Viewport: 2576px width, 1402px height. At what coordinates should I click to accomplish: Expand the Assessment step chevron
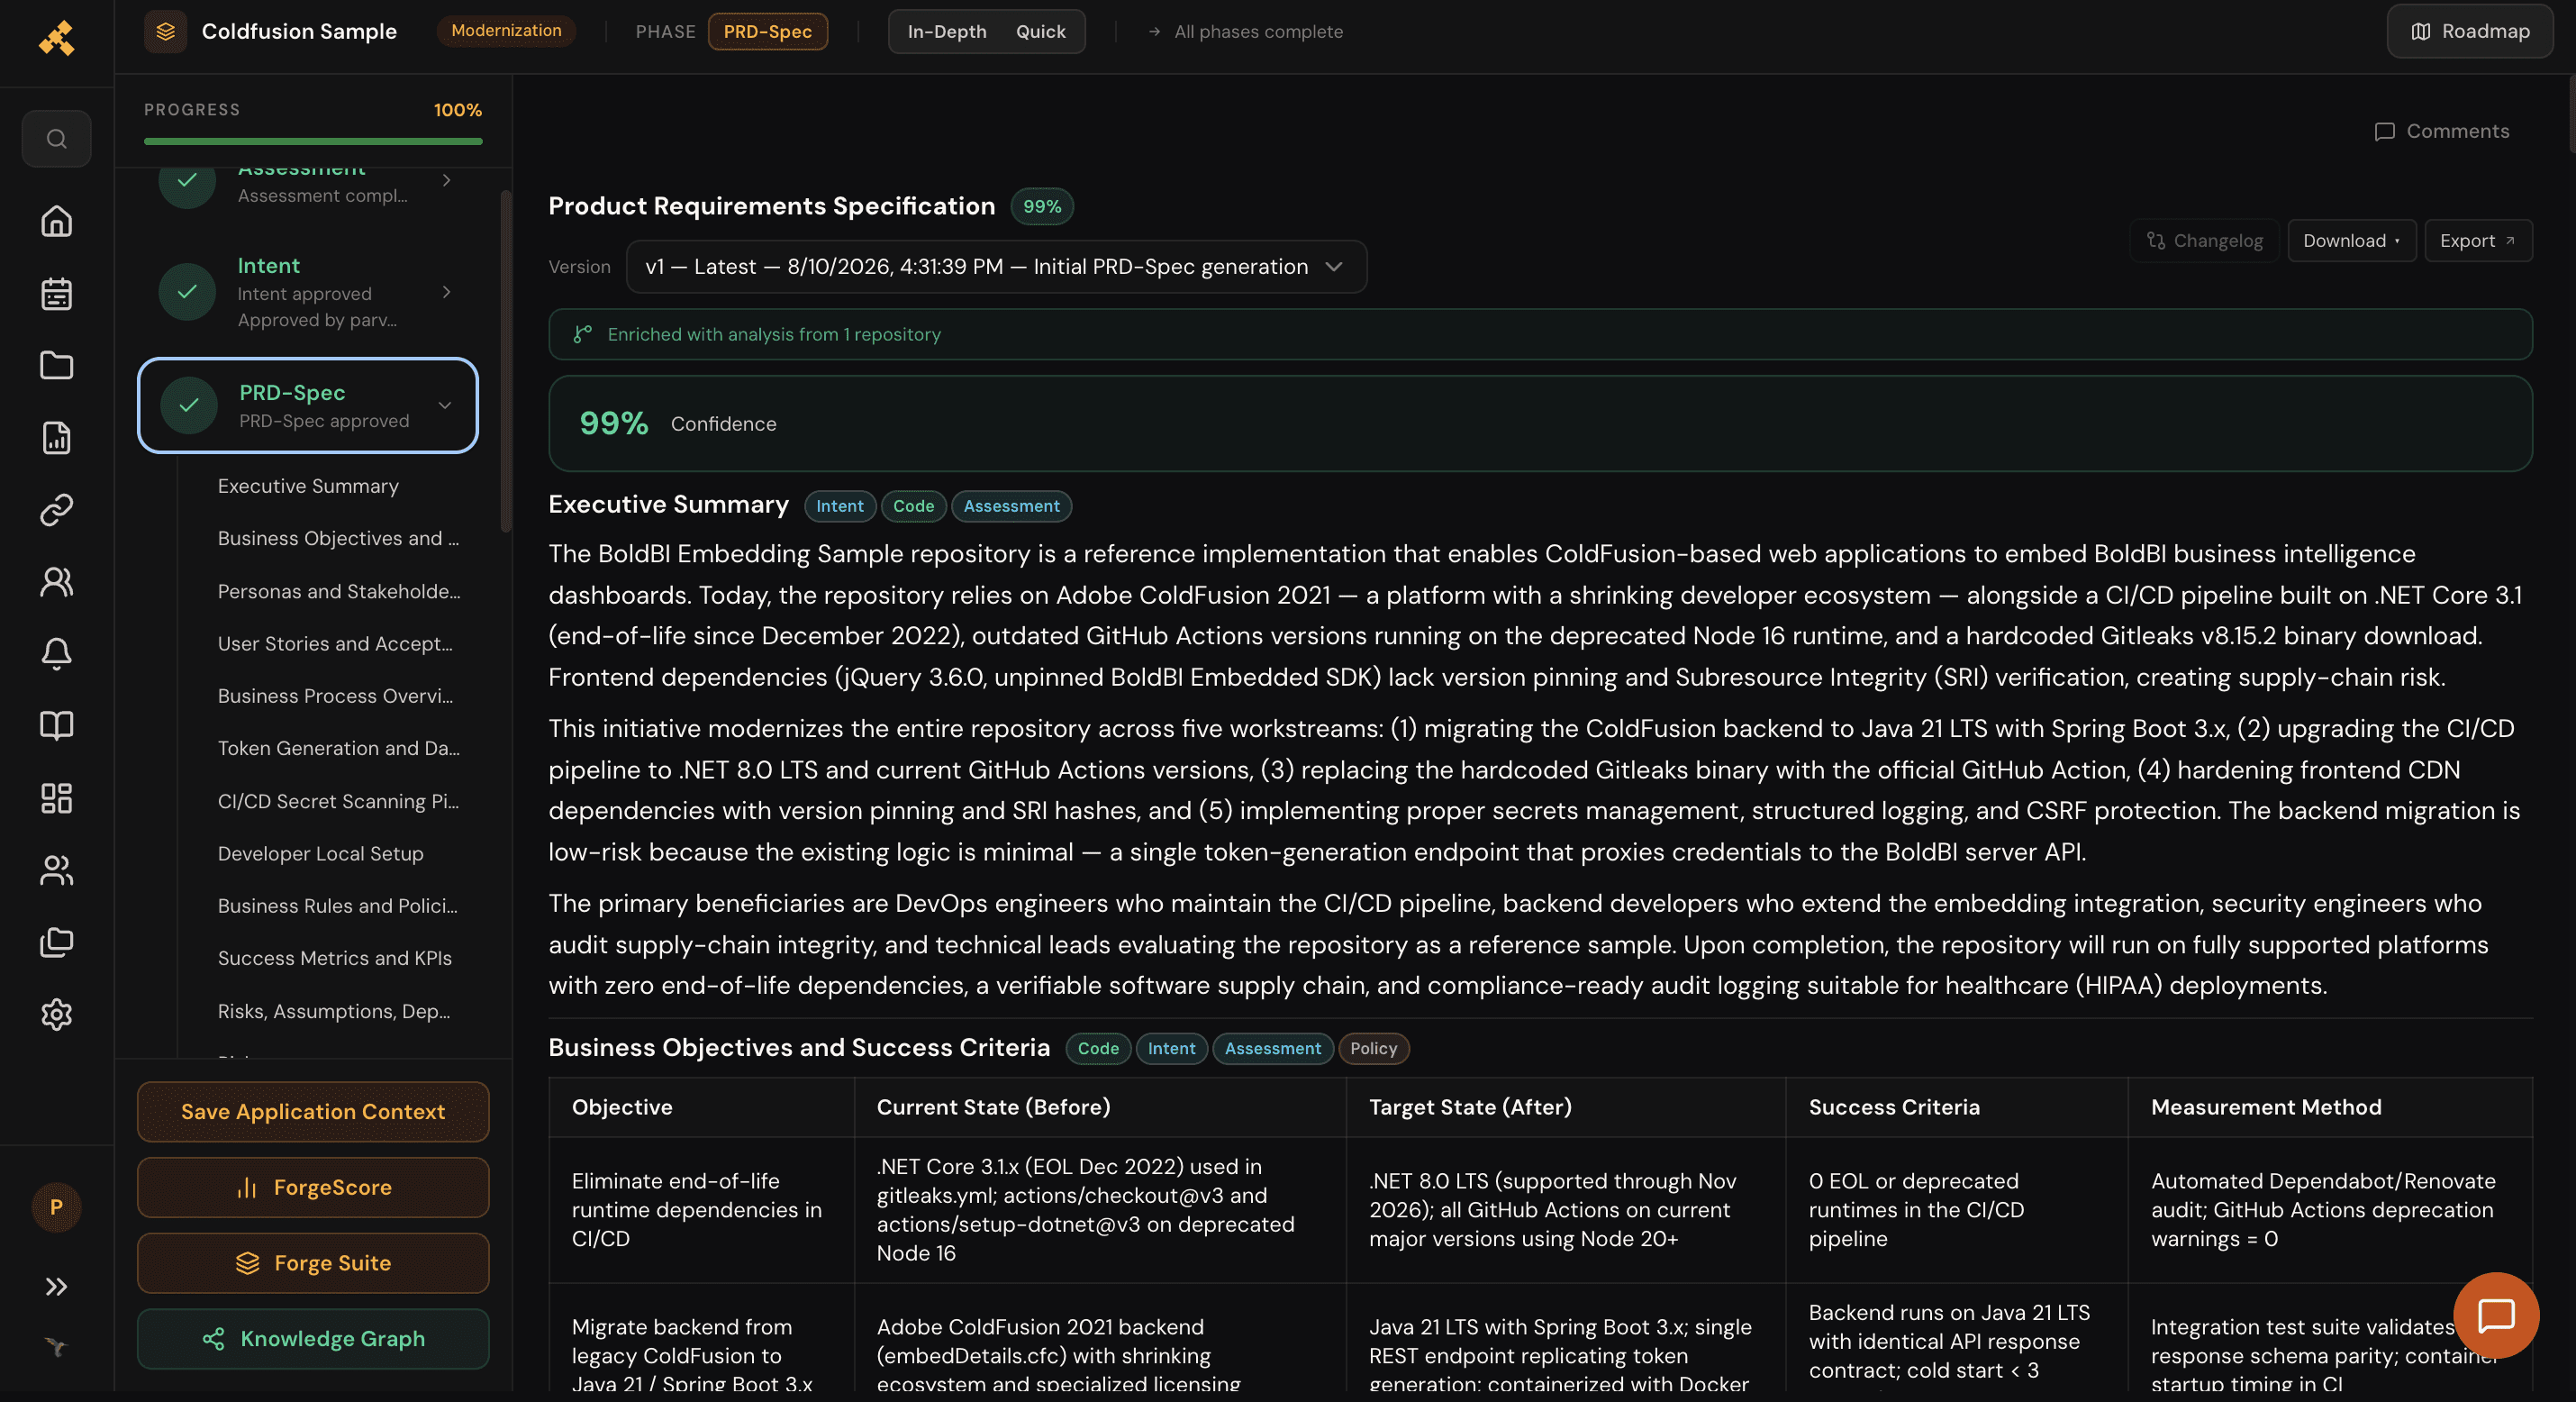(446, 180)
